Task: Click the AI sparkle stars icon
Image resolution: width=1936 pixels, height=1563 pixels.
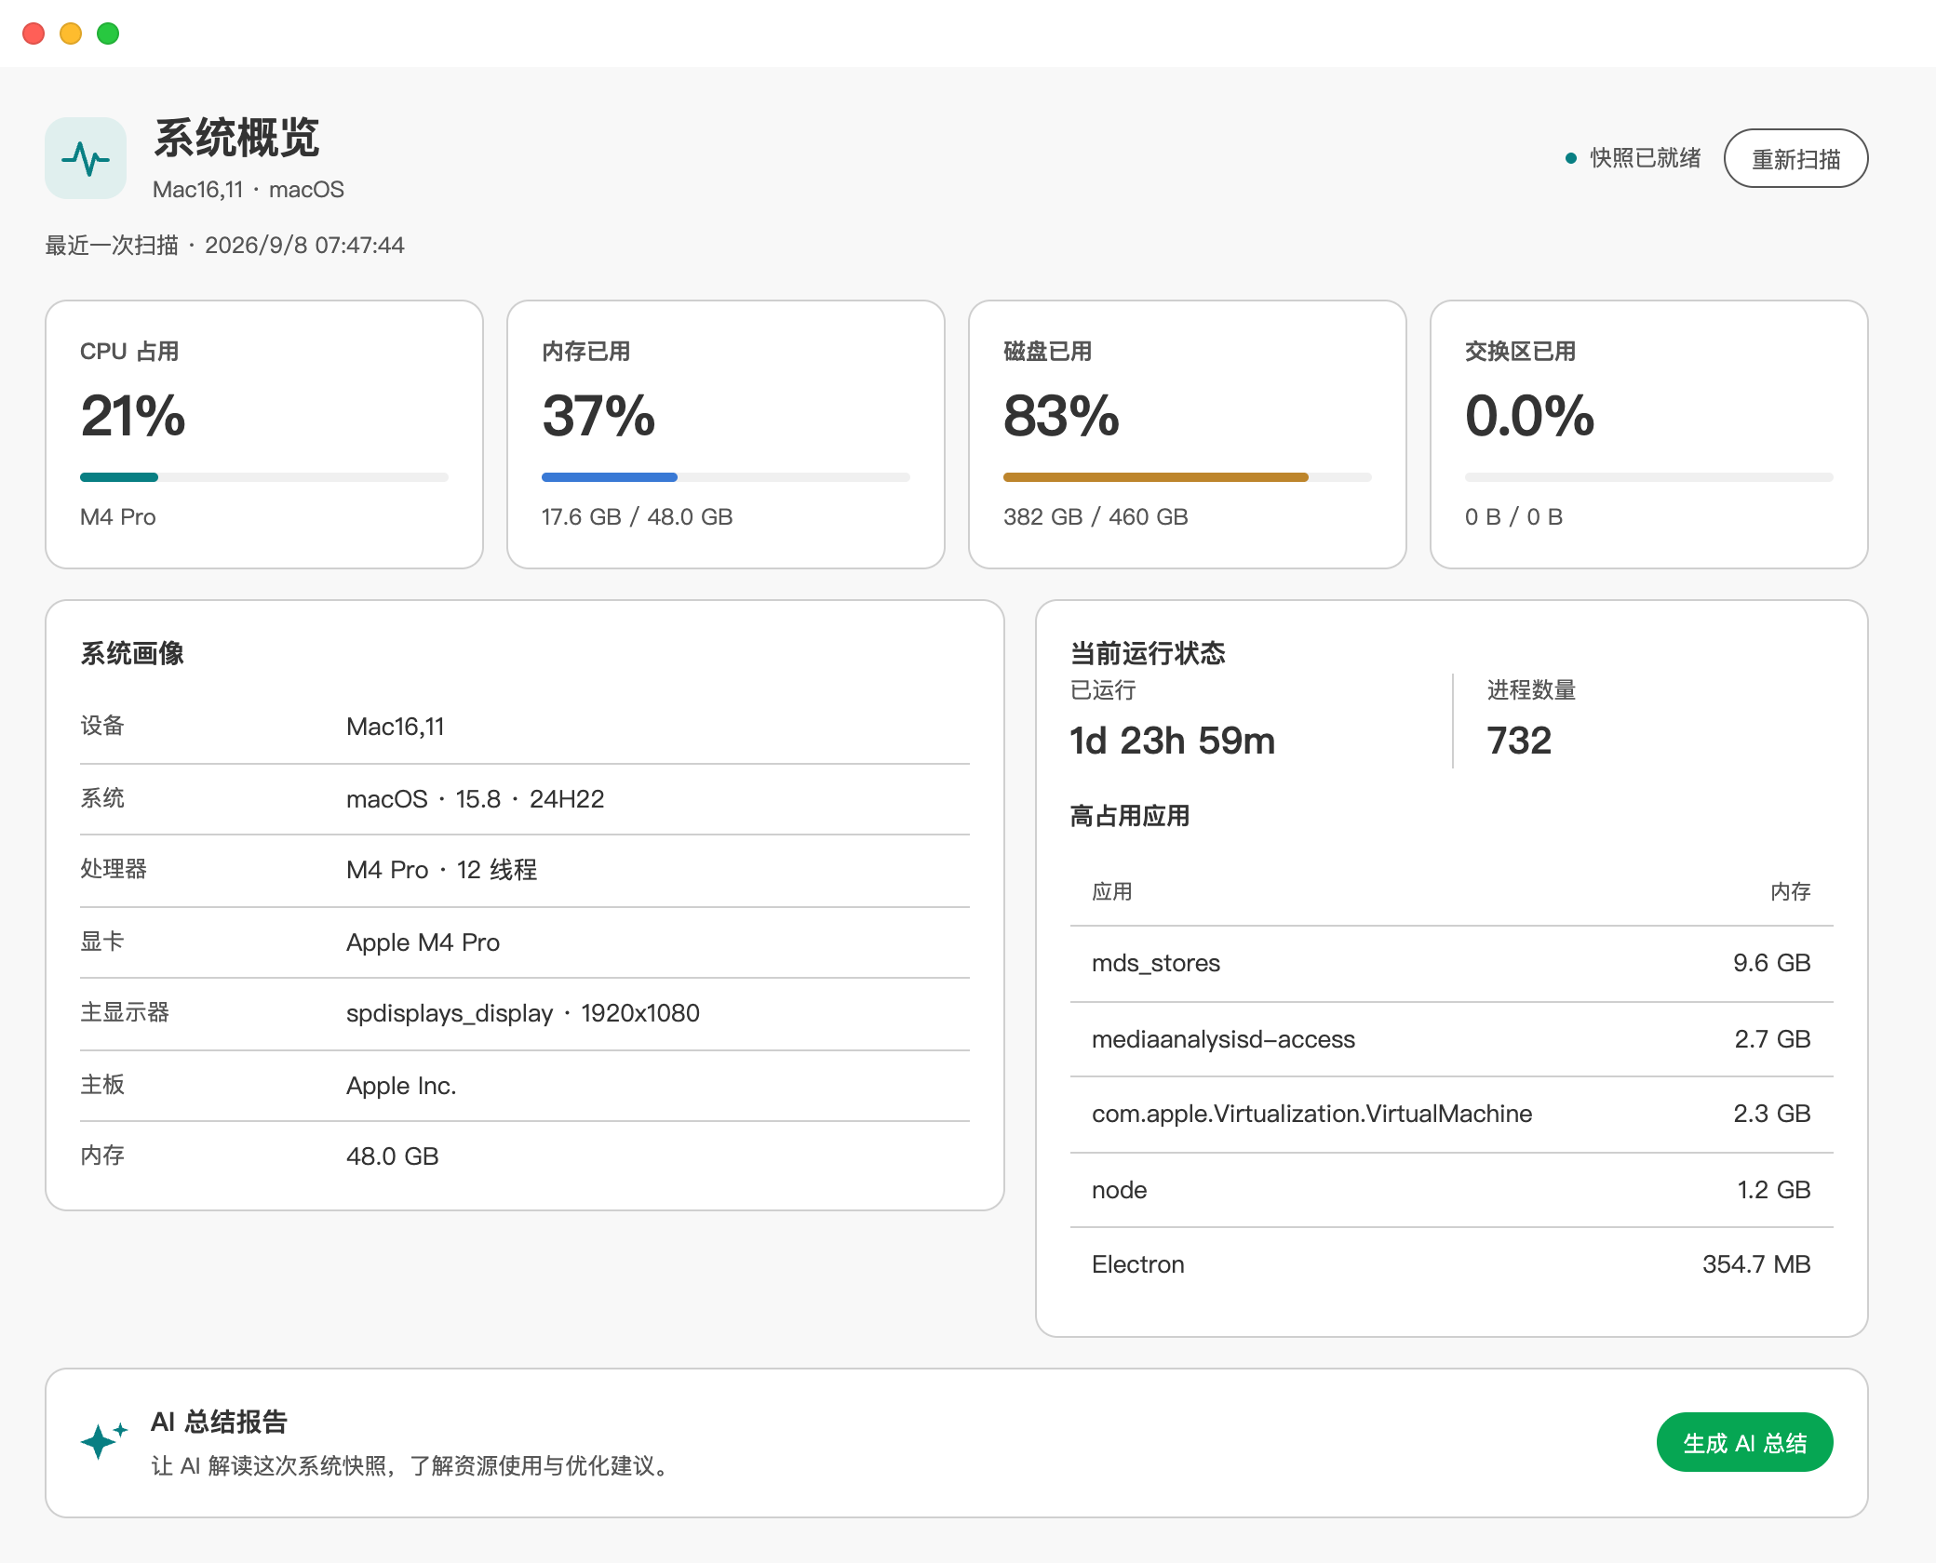Action: click(x=103, y=1441)
